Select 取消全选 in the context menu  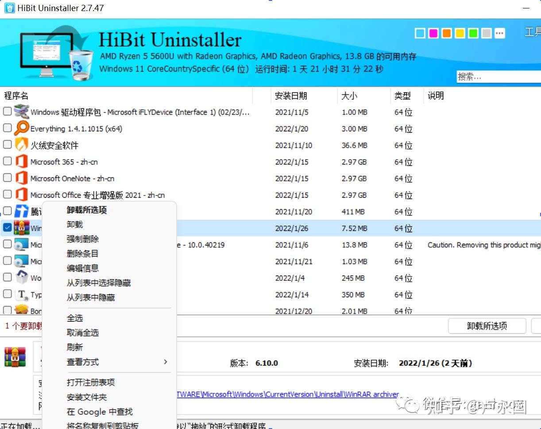tap(83, 333)
